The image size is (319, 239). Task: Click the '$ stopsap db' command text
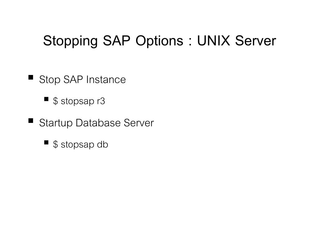tap(80, 144)
